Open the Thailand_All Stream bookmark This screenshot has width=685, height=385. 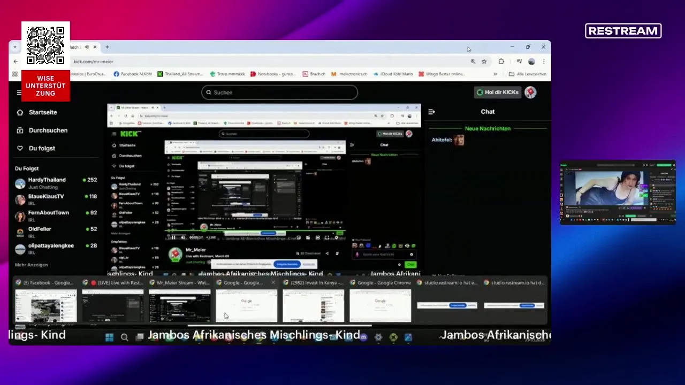click(180, 74)
